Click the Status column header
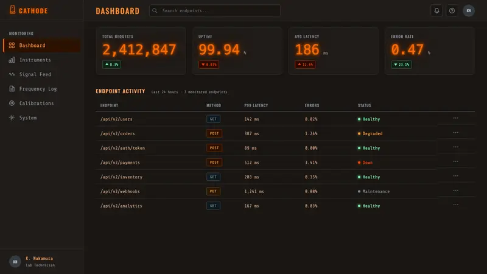 [x=364, y=105]
